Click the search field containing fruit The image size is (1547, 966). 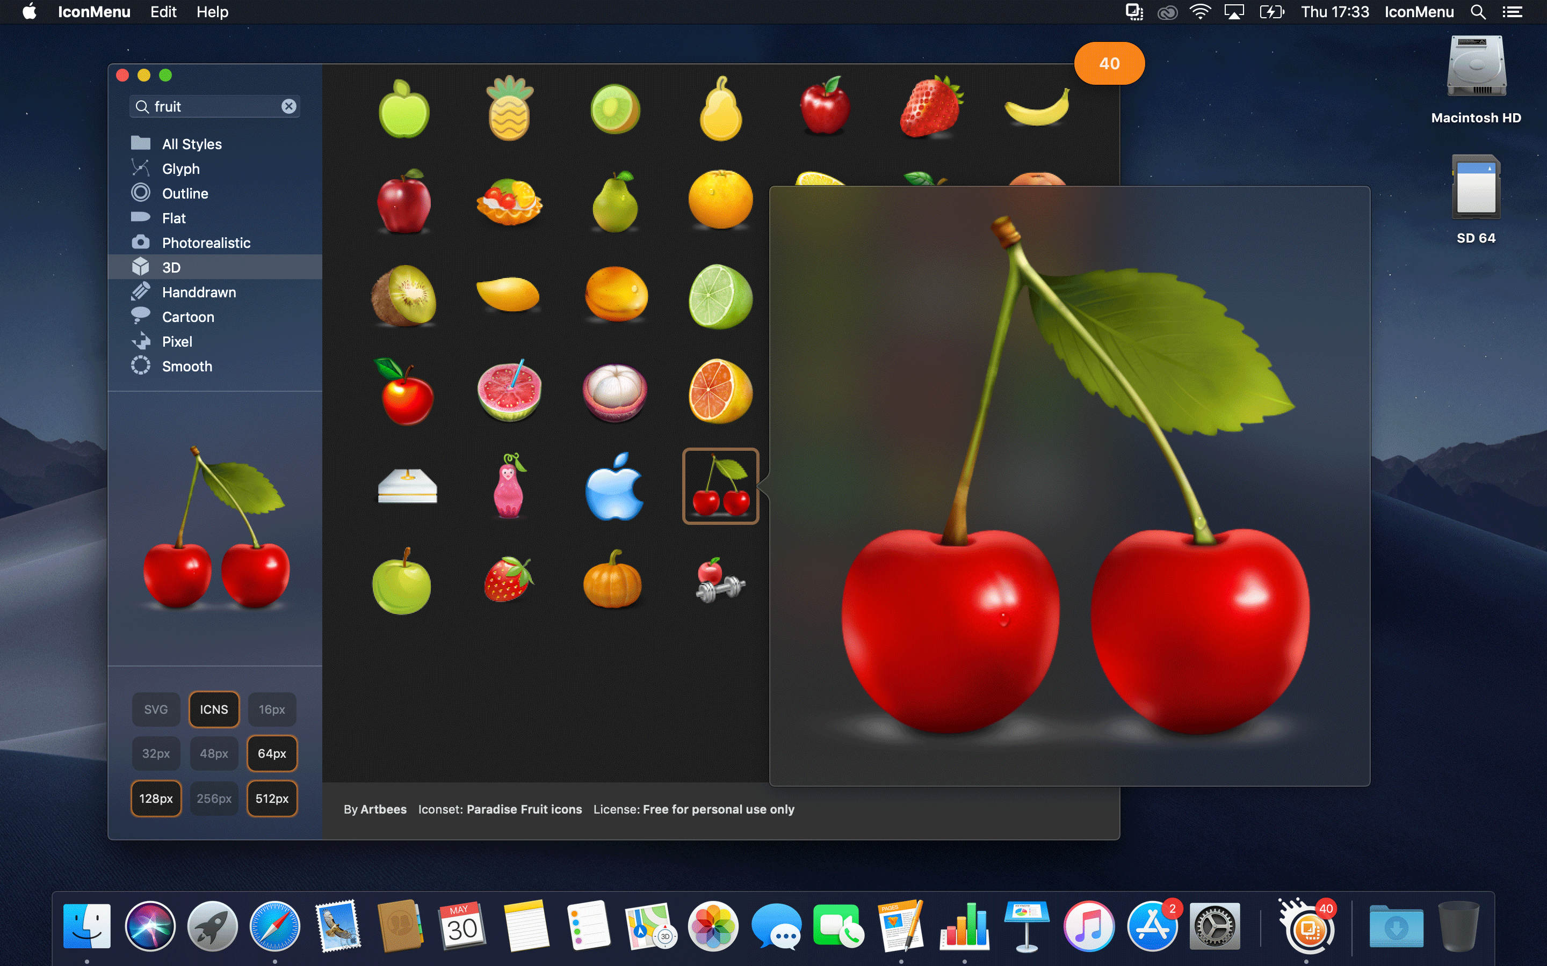click(x=214, y=106)
